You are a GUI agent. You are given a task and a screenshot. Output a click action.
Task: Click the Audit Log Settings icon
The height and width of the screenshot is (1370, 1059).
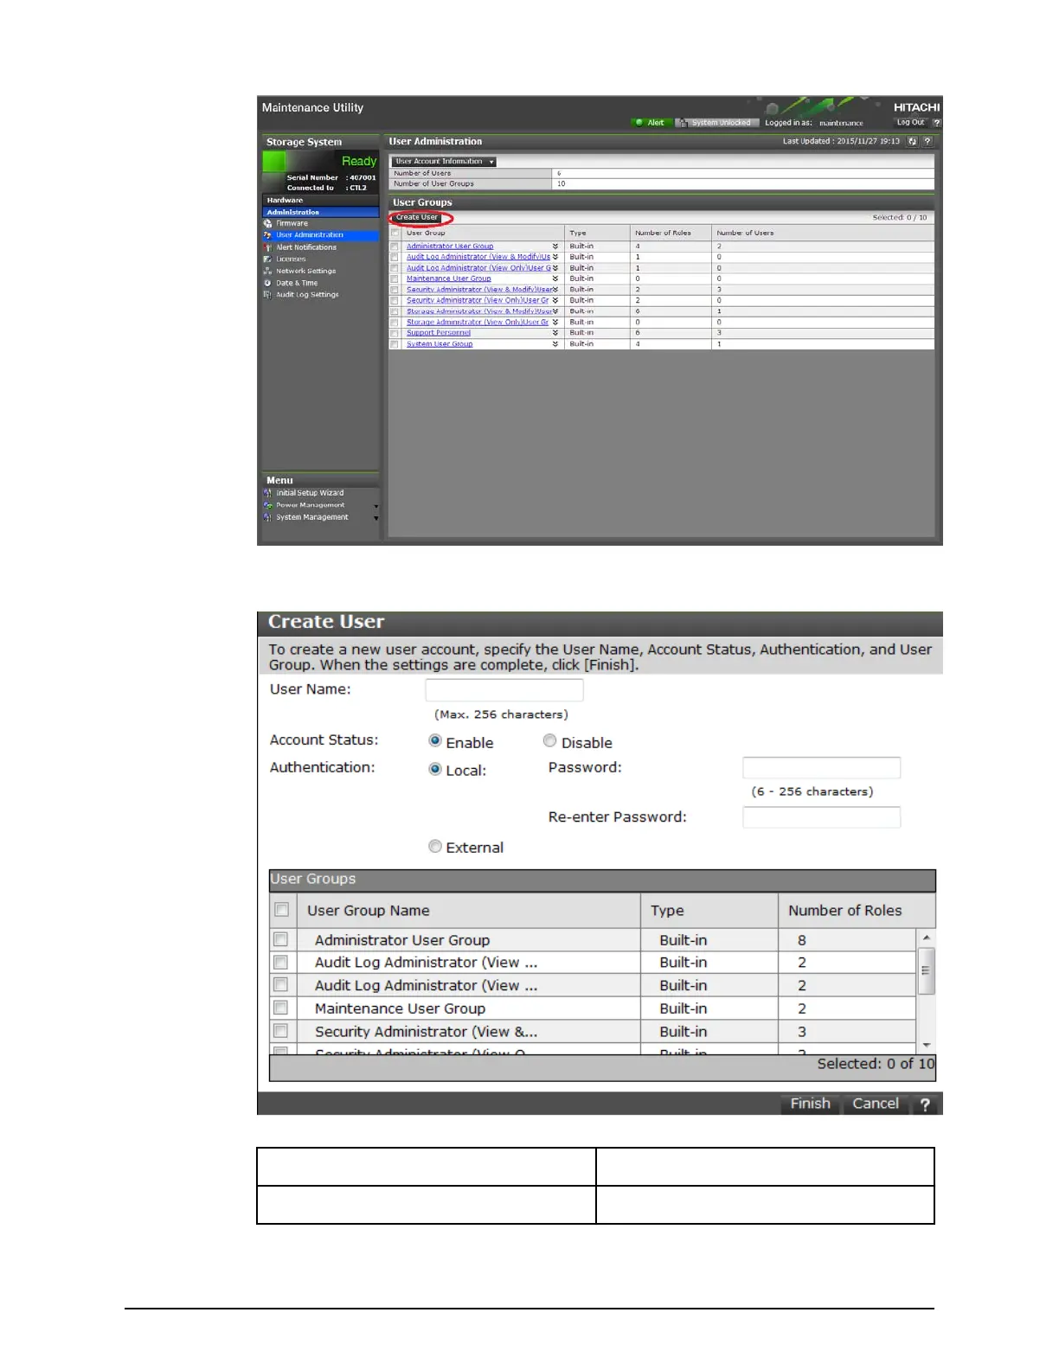267,295
